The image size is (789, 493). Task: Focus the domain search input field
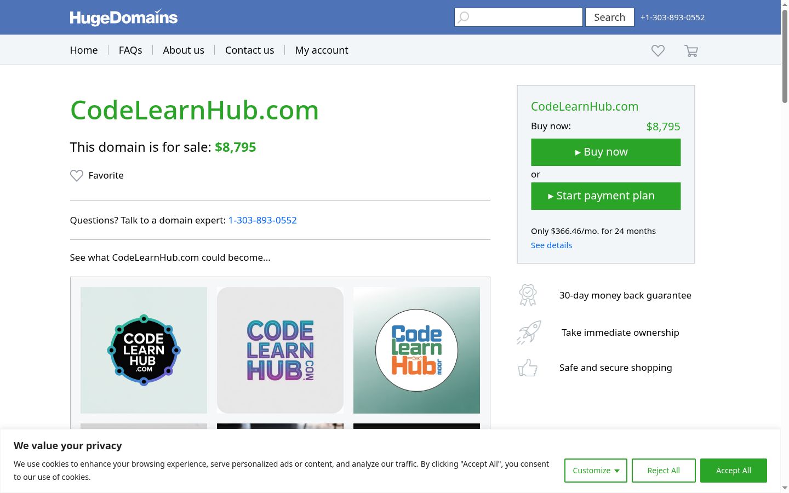tap(518, 18)
